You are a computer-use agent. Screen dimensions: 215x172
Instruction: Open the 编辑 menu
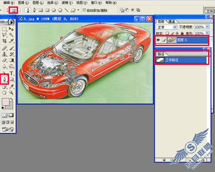click(9, 3)
